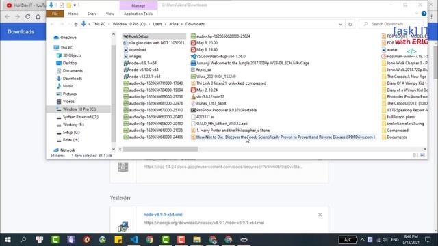Screen dimensions: 438x246
Task: Select System Reserved (D:) drive
Action: click(x=81, y=117)
